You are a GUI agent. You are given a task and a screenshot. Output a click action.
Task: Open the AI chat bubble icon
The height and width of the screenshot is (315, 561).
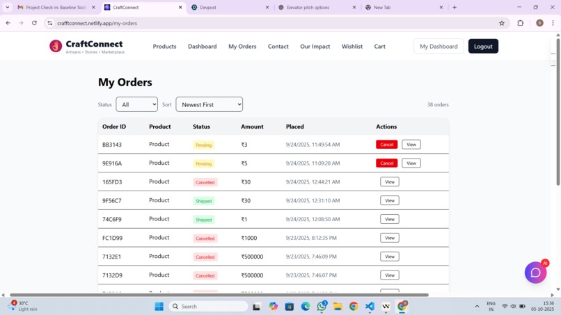tap(535, 273)
